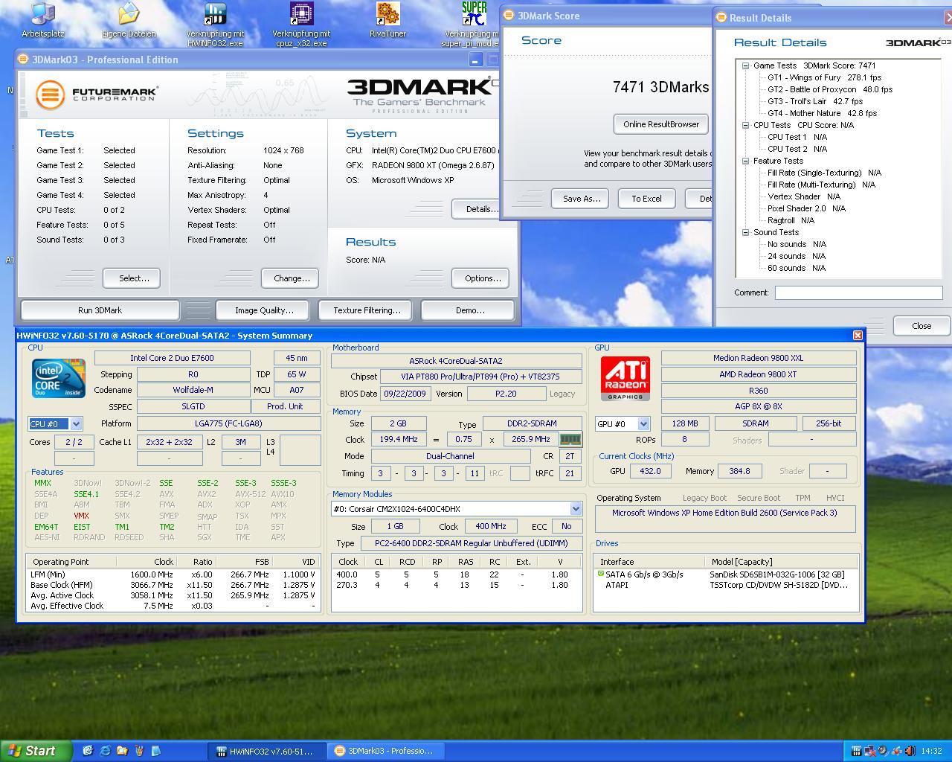Click the Result Details window title icon
The image size is (952, 762).
721,17
